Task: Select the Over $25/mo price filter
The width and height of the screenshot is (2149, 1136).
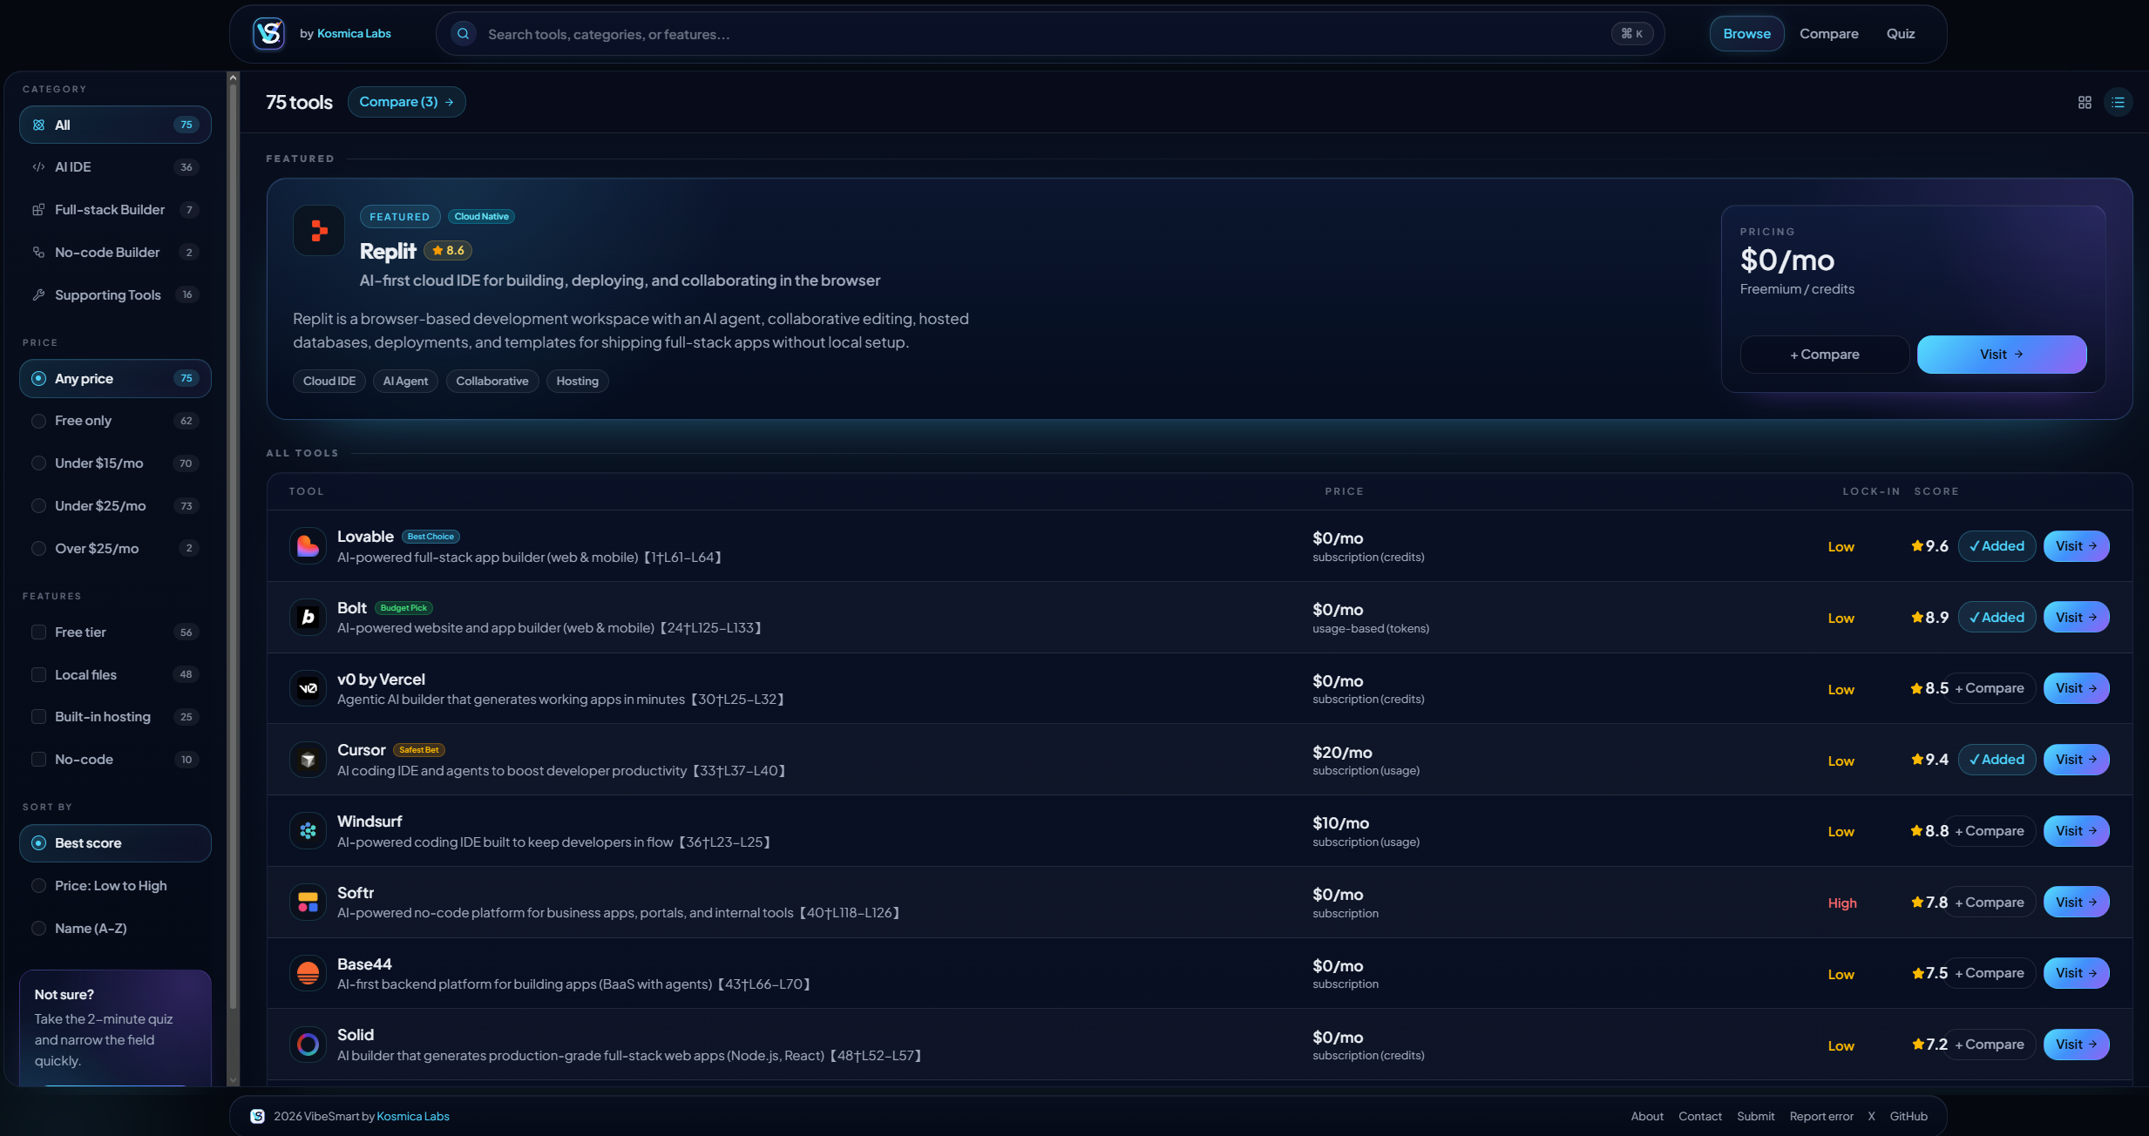Action: 115,549
